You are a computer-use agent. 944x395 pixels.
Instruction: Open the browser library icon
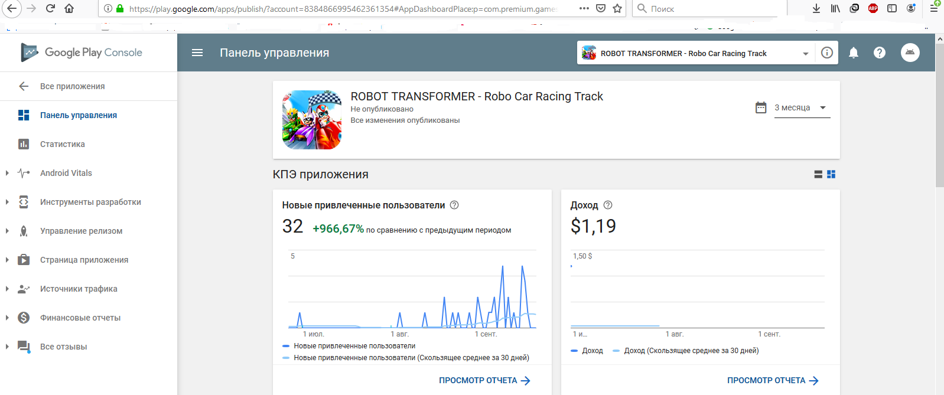835,8
